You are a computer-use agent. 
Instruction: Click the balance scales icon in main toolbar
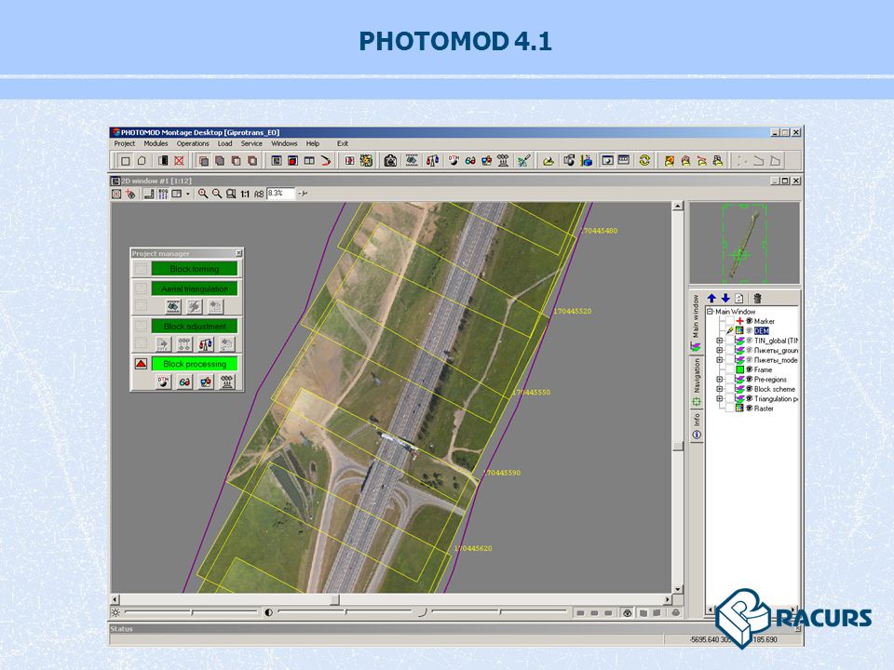pos(432,161)
